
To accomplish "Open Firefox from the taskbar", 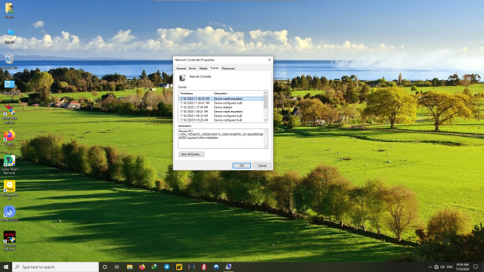I will pyautogui.click(x=142, y=267).
